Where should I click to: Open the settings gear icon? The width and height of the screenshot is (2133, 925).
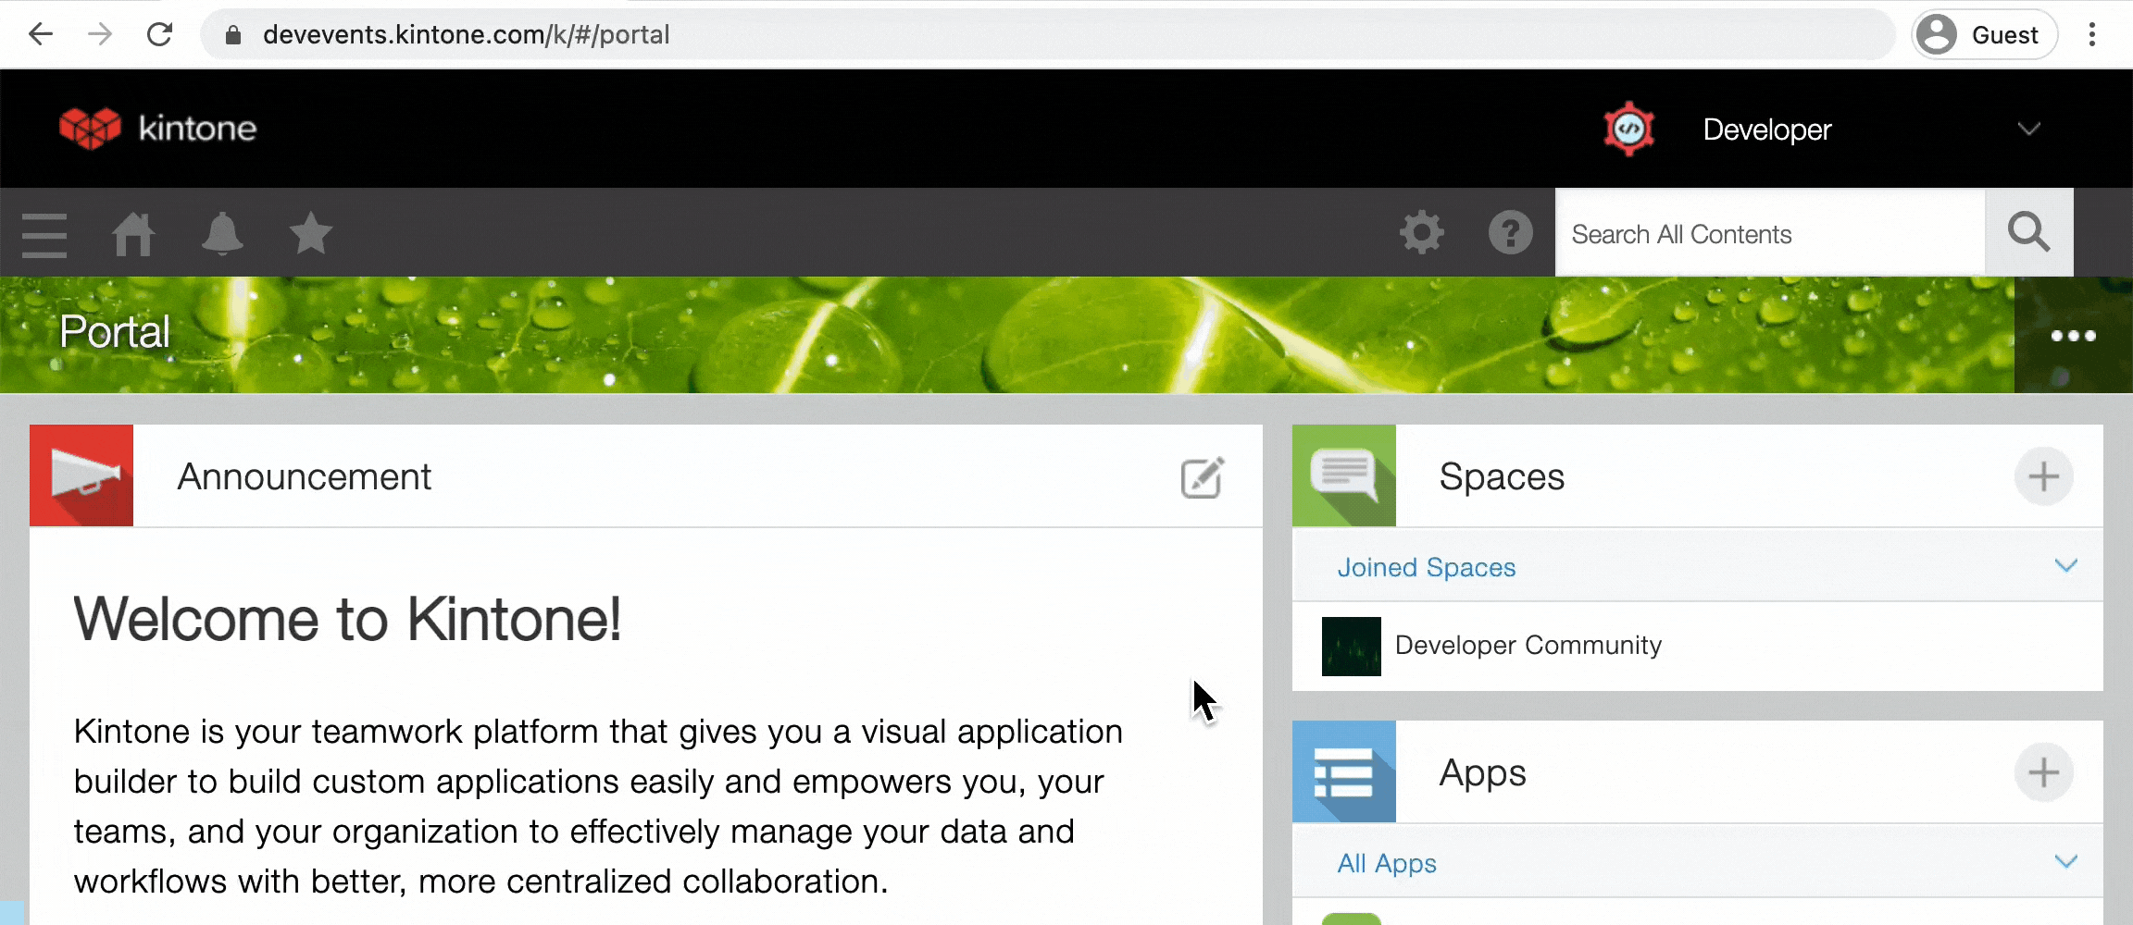1422,233
